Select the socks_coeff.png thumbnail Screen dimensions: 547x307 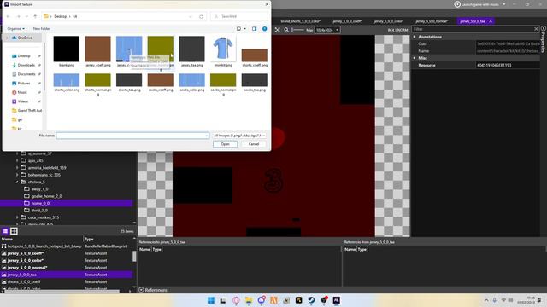[x=161, y=80]
